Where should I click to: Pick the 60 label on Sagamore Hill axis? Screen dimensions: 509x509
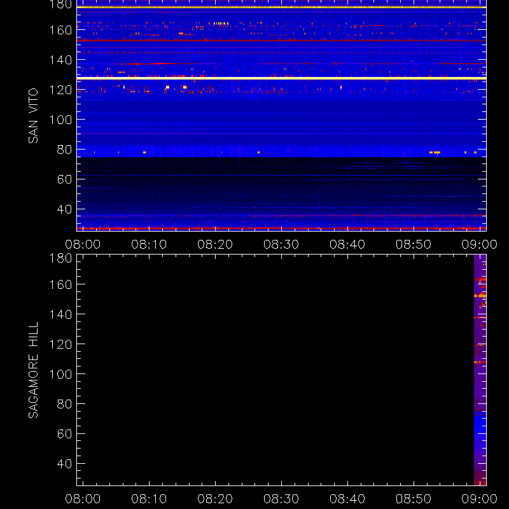tap(64, 434)
